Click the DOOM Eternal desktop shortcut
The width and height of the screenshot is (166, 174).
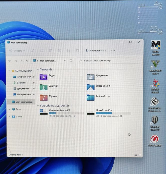tap(155, 86)
